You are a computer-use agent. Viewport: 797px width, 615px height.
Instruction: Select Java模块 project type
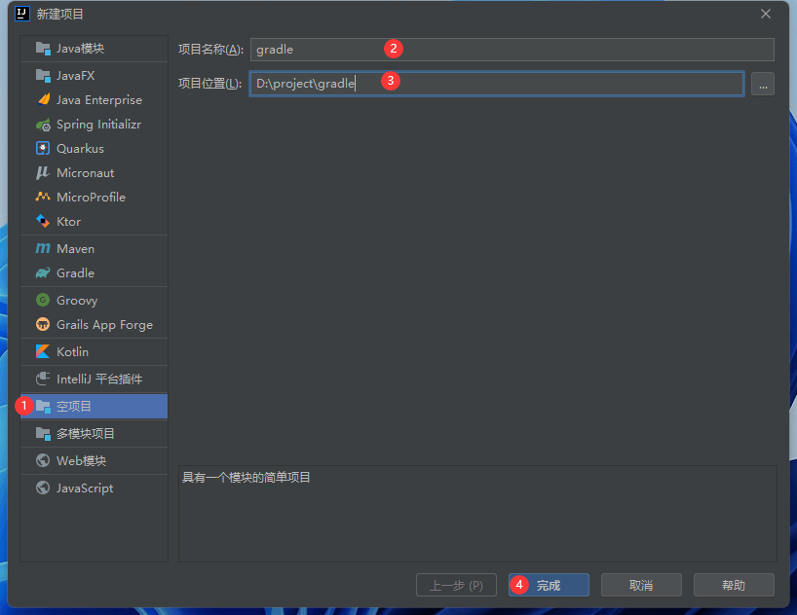tap(95, 49)
